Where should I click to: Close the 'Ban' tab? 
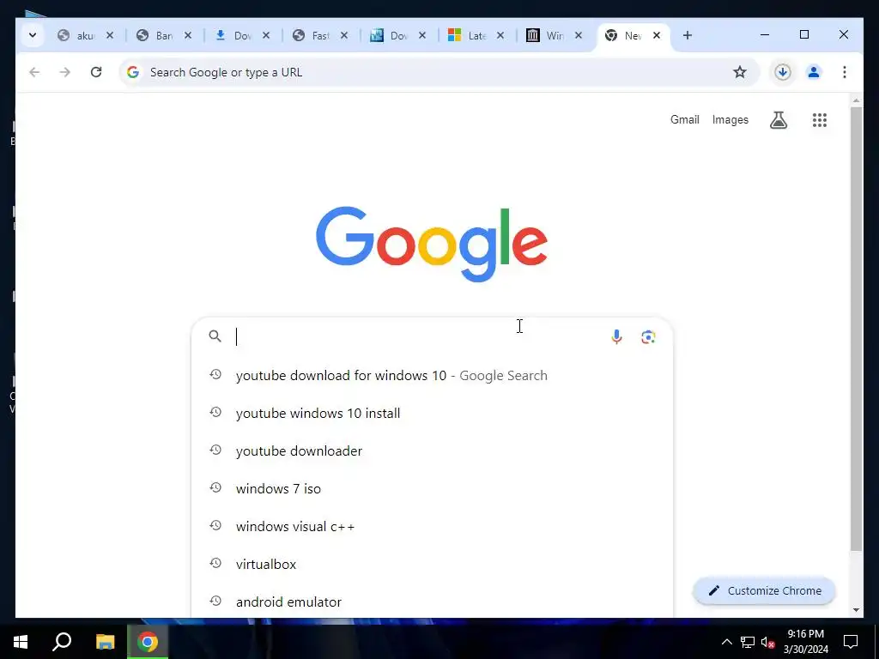188,35
